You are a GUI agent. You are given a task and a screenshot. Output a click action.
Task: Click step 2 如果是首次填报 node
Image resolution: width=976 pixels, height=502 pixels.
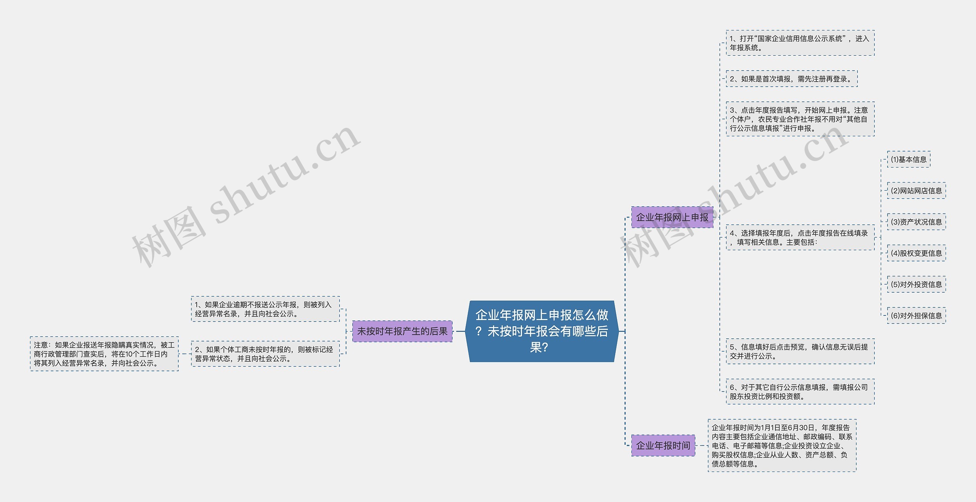(791, 79)
